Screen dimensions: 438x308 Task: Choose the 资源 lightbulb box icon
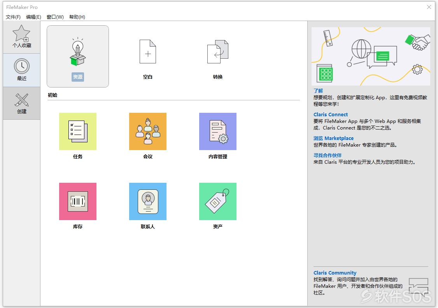pos(78,52)
